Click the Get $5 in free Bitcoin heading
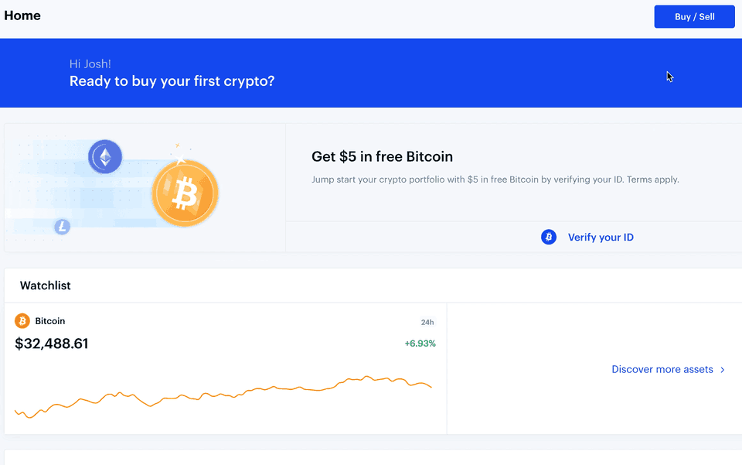 point(382,157)
